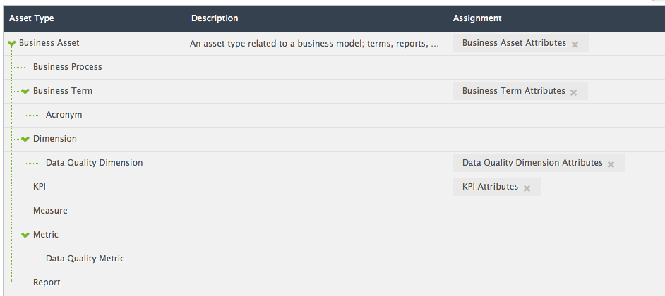Open the Business Asset Attributes assignment tag
The image size is (665, 296).
(514, 43)
